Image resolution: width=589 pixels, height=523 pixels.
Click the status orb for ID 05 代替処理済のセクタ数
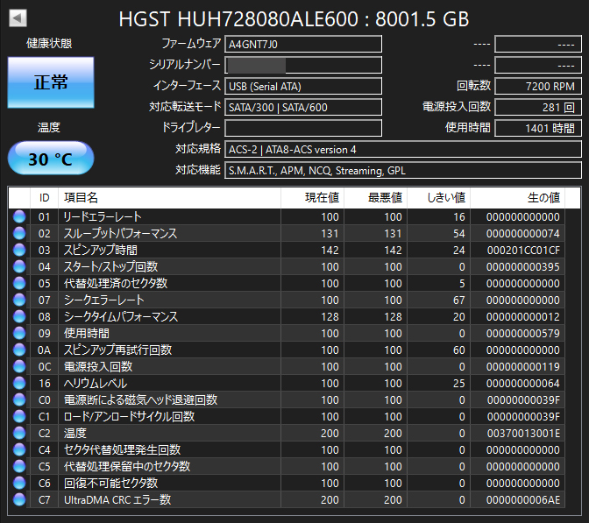19,283
